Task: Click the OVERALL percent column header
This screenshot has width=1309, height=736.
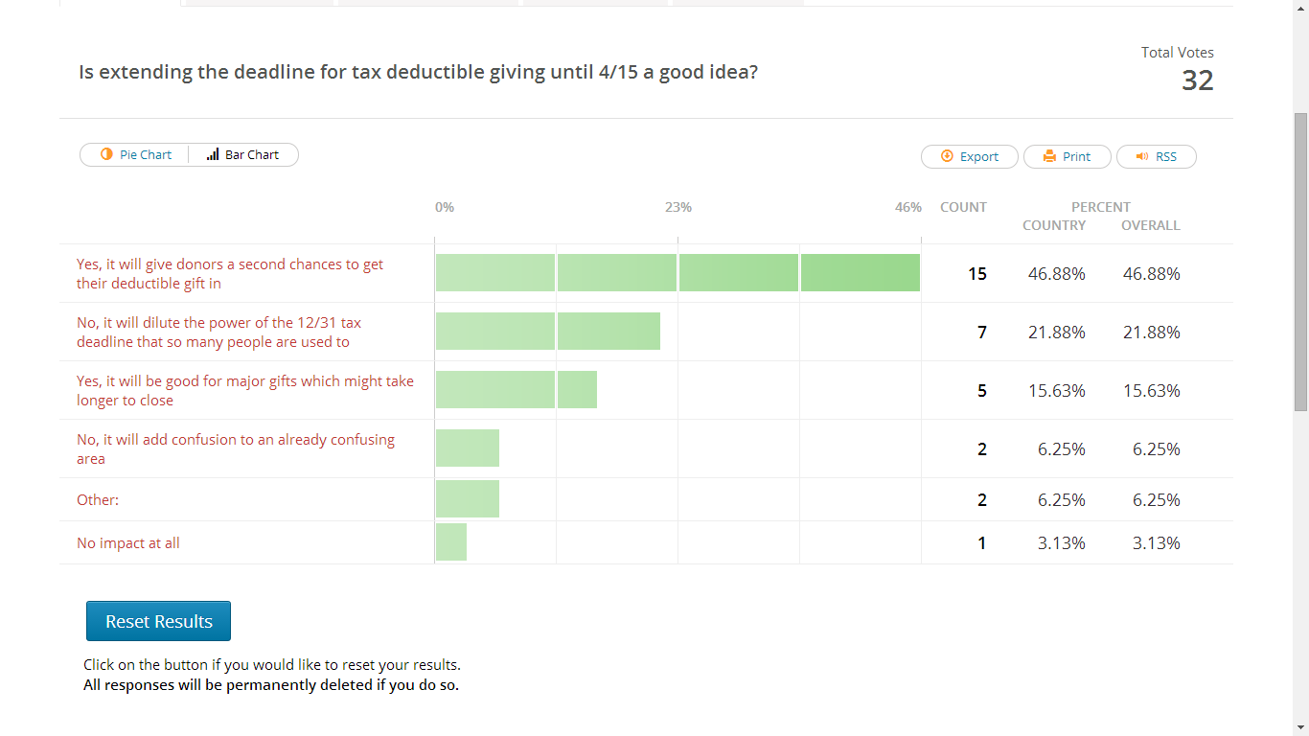Action: [x=1150, y=226]
